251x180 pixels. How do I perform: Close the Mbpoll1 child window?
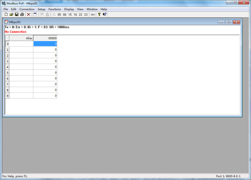[x=237, y=22]
